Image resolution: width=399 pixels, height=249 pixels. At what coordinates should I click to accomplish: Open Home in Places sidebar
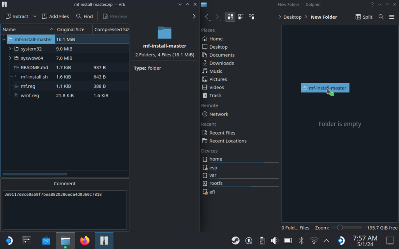216,39
